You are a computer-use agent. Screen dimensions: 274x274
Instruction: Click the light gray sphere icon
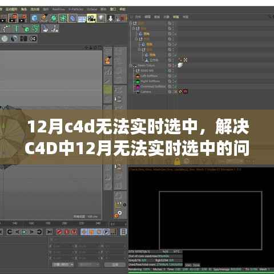[5, 39]
